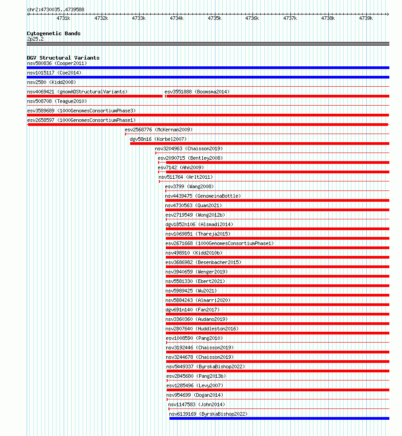Click esv2671668 (1000GenomesConsortiumPhase1) label
Viewport: 402px width, 436px height.
click(x=220, y=243)
